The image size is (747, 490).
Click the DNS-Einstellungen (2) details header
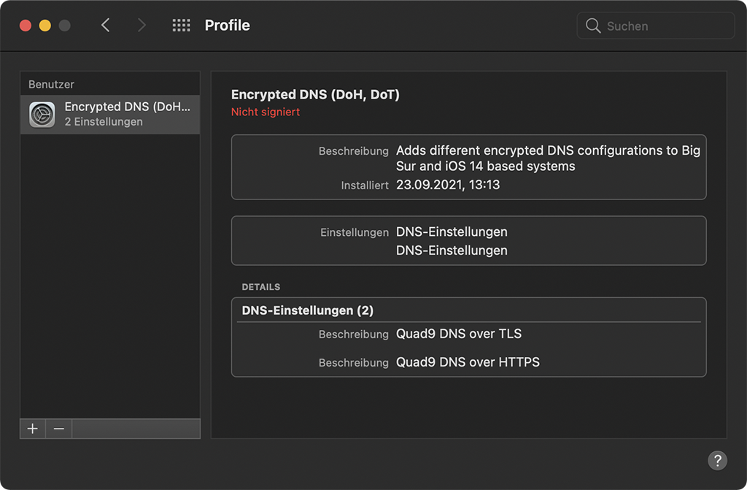308,310
